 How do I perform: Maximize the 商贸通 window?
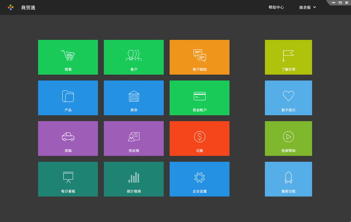click(x=340, y=3)
